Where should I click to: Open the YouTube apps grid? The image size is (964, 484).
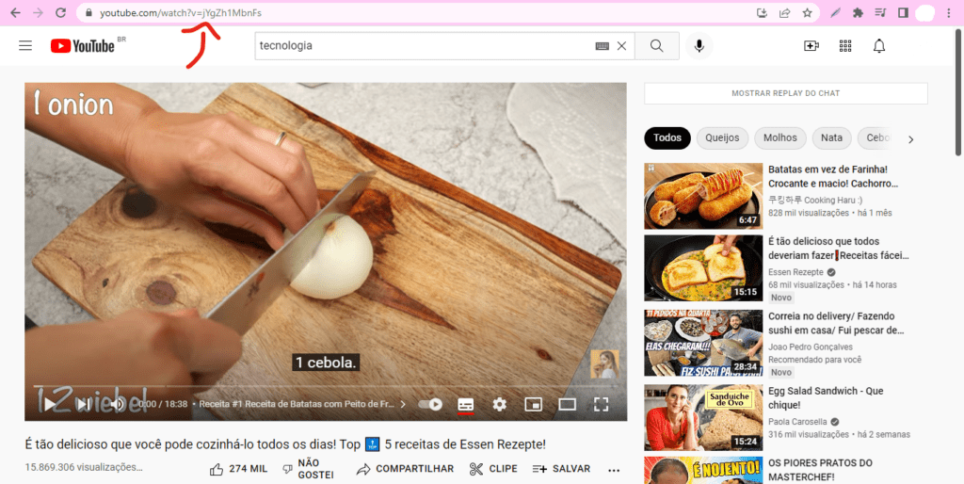tap(845, 45)
